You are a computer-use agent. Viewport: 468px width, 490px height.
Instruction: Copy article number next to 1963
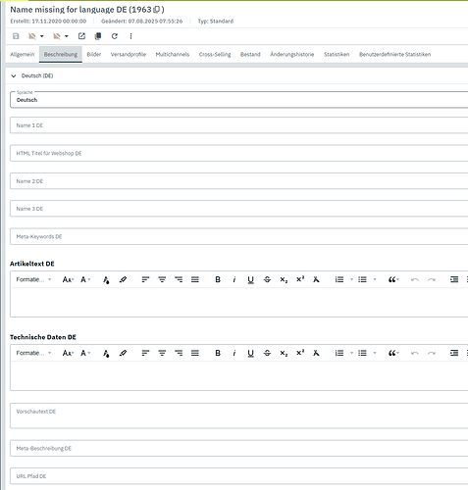(157, 10)
